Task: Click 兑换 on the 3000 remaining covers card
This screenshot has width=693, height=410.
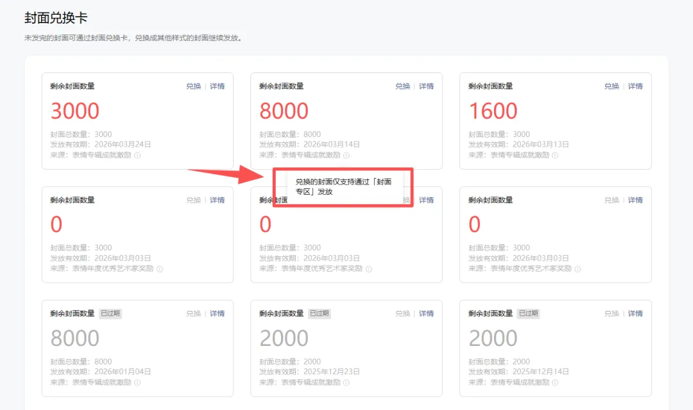Action: pyautogui.click(x=194, y=86)
